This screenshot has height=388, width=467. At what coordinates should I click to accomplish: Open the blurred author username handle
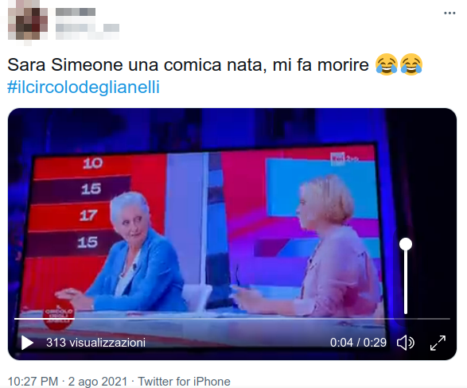click(x=88, y=28)
